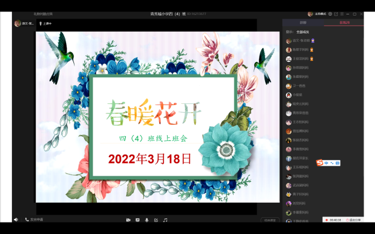The image size is (375, 234).
Task: Click the orange badge beside 王骏霖妈妈
Action: 312,59
